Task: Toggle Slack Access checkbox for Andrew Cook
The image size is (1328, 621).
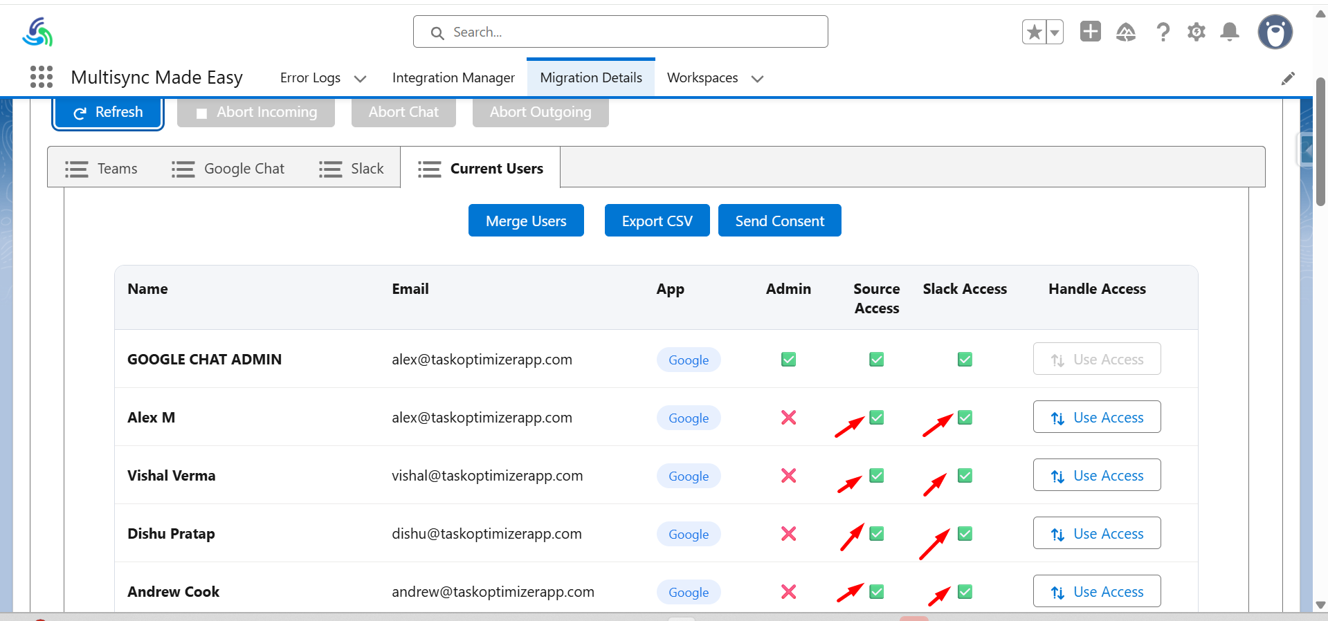Action: click(965, 592)
